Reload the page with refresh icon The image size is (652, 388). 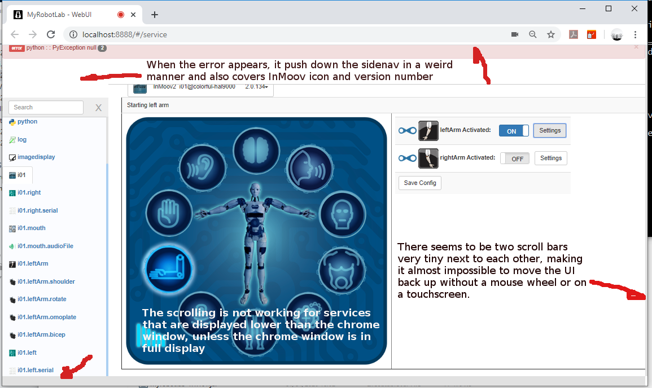[51, 34]
